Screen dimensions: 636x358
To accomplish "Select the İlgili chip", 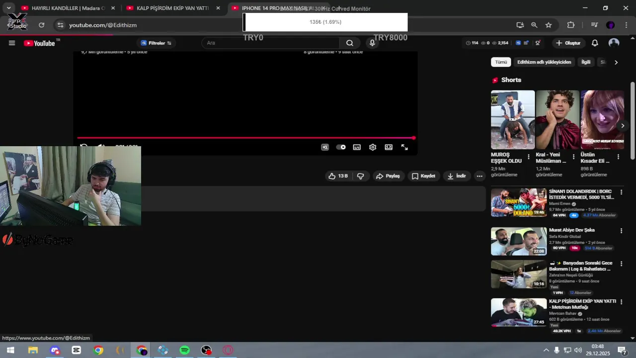I will pyautogui.click(x=586, y=62).
